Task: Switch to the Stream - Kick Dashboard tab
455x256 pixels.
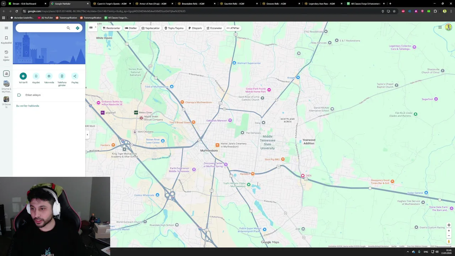Action: [27, 4]
